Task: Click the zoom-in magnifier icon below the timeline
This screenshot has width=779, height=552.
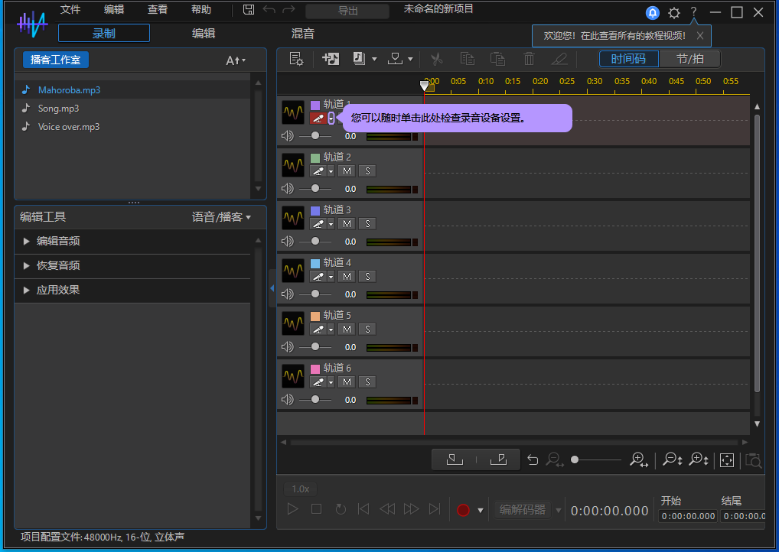Action: click(x=639, y=459)
